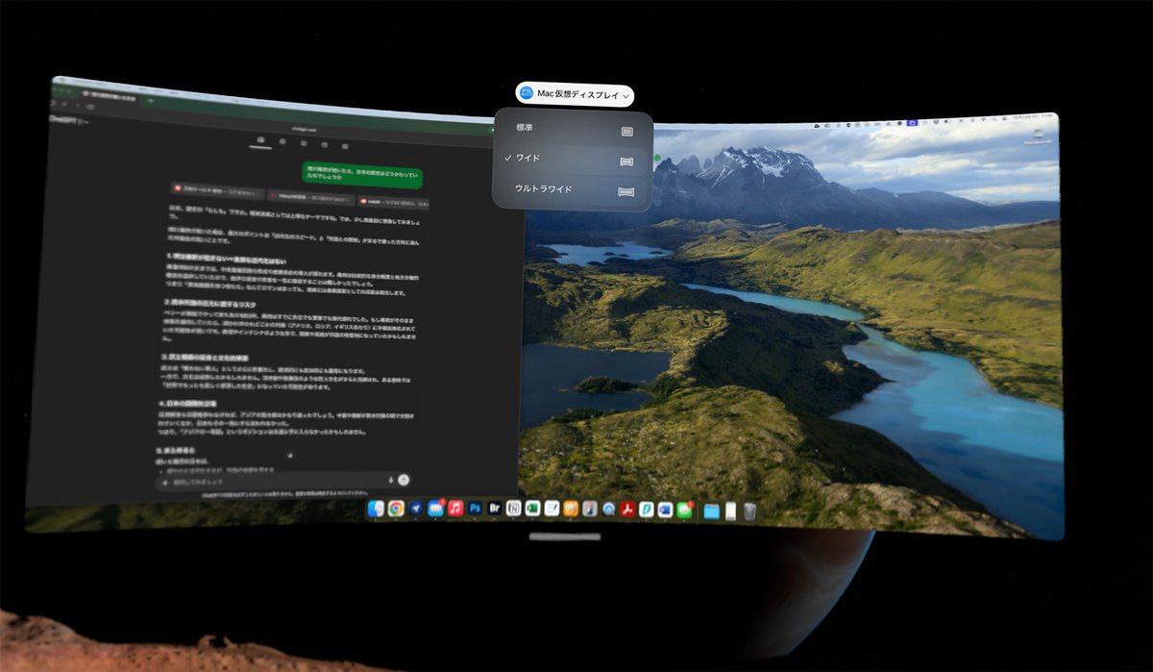Open the white notepad app in the Dock
The width and height of the screenshot is (1153, 672).
(x=552, y=510)
